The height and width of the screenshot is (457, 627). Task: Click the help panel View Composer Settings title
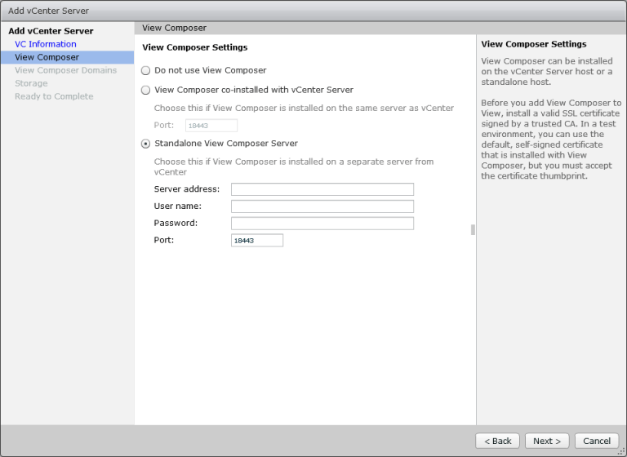point(534,44)
